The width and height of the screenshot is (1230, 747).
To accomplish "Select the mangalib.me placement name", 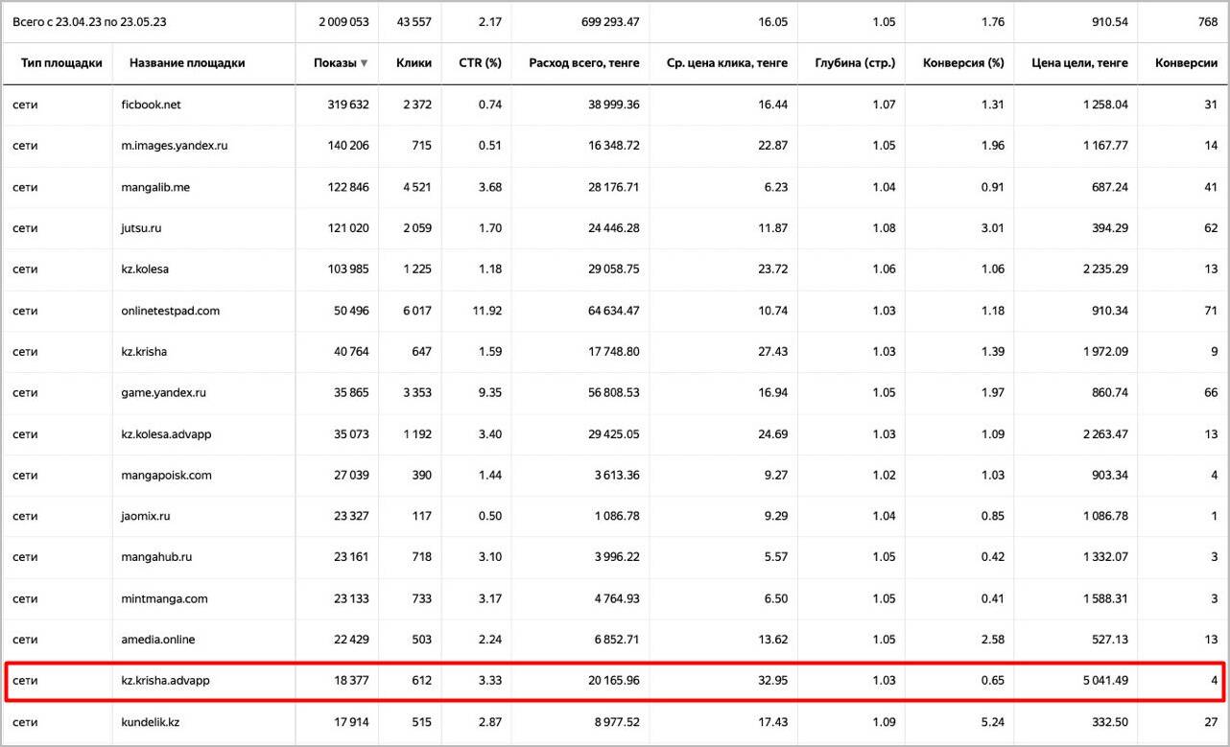I will click(x=155, y=187).
